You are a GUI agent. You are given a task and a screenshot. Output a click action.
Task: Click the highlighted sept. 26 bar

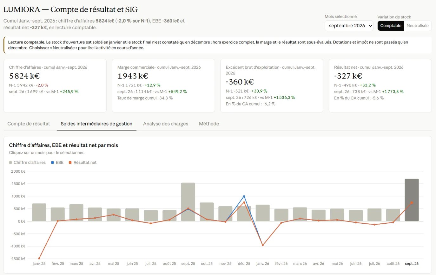point(412,200)
